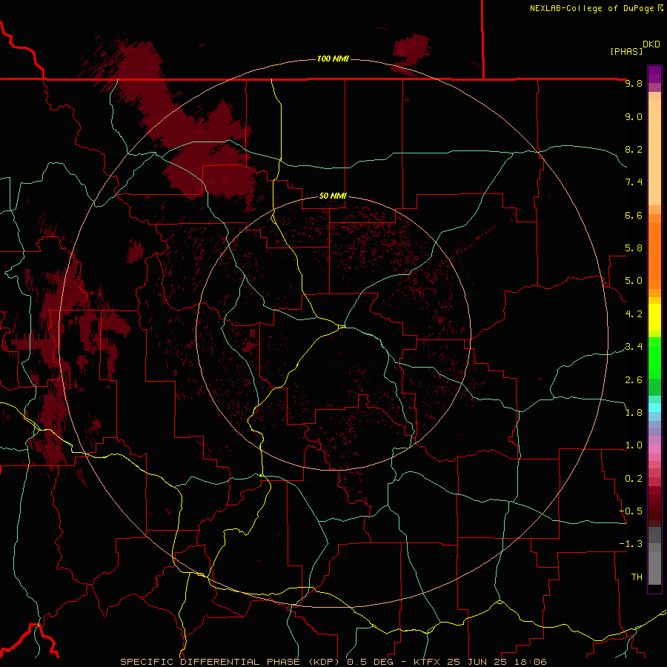Click the 1.8 scale value

pos(634,413)
